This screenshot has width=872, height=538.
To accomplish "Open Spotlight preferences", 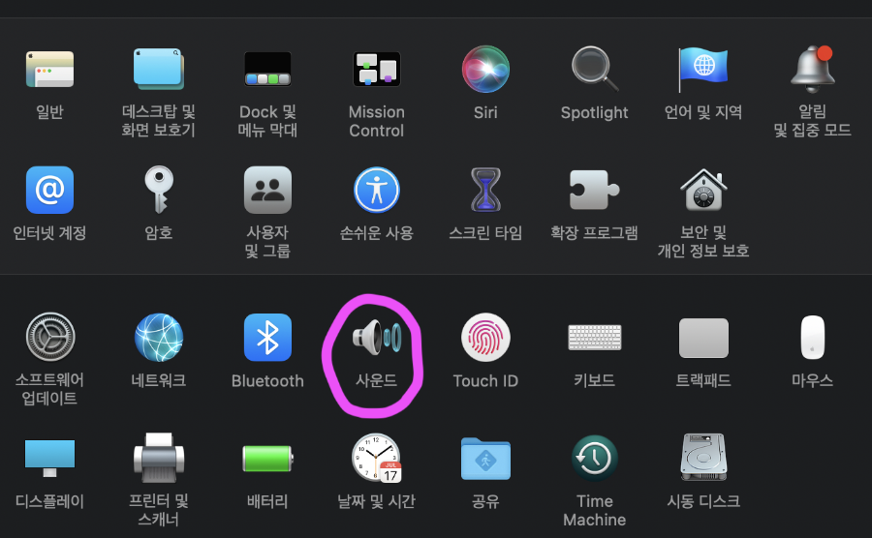I will tap(595, 70).
